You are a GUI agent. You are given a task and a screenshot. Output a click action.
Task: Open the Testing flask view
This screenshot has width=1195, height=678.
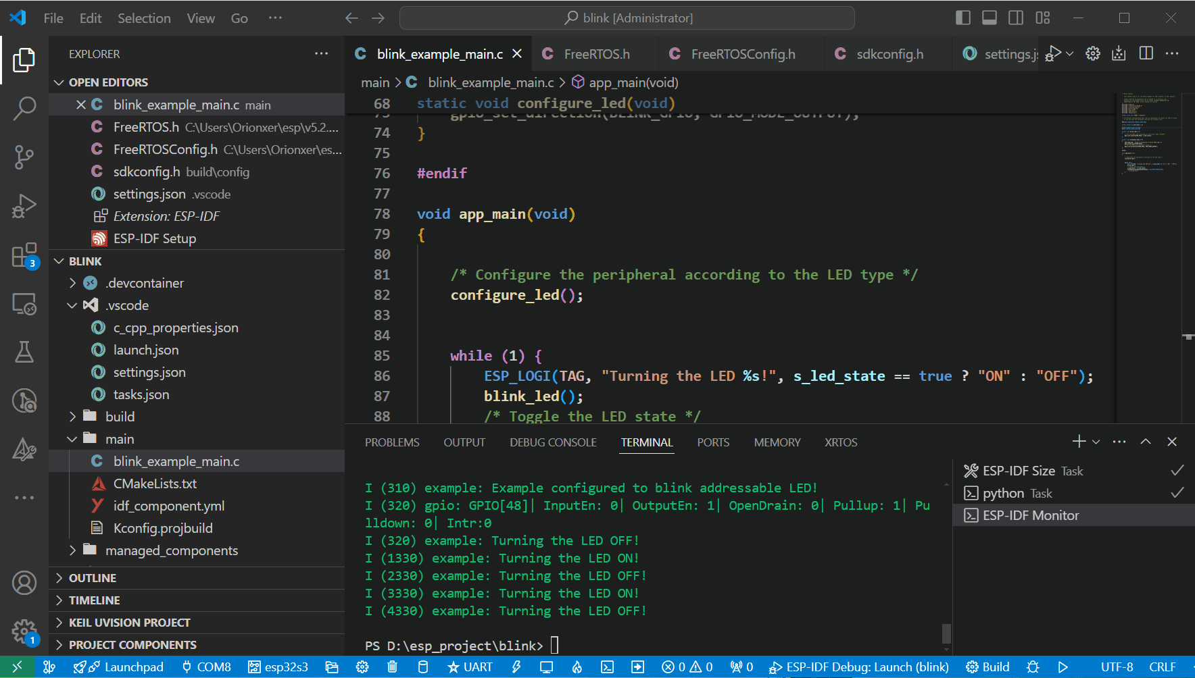coord(24,352)
